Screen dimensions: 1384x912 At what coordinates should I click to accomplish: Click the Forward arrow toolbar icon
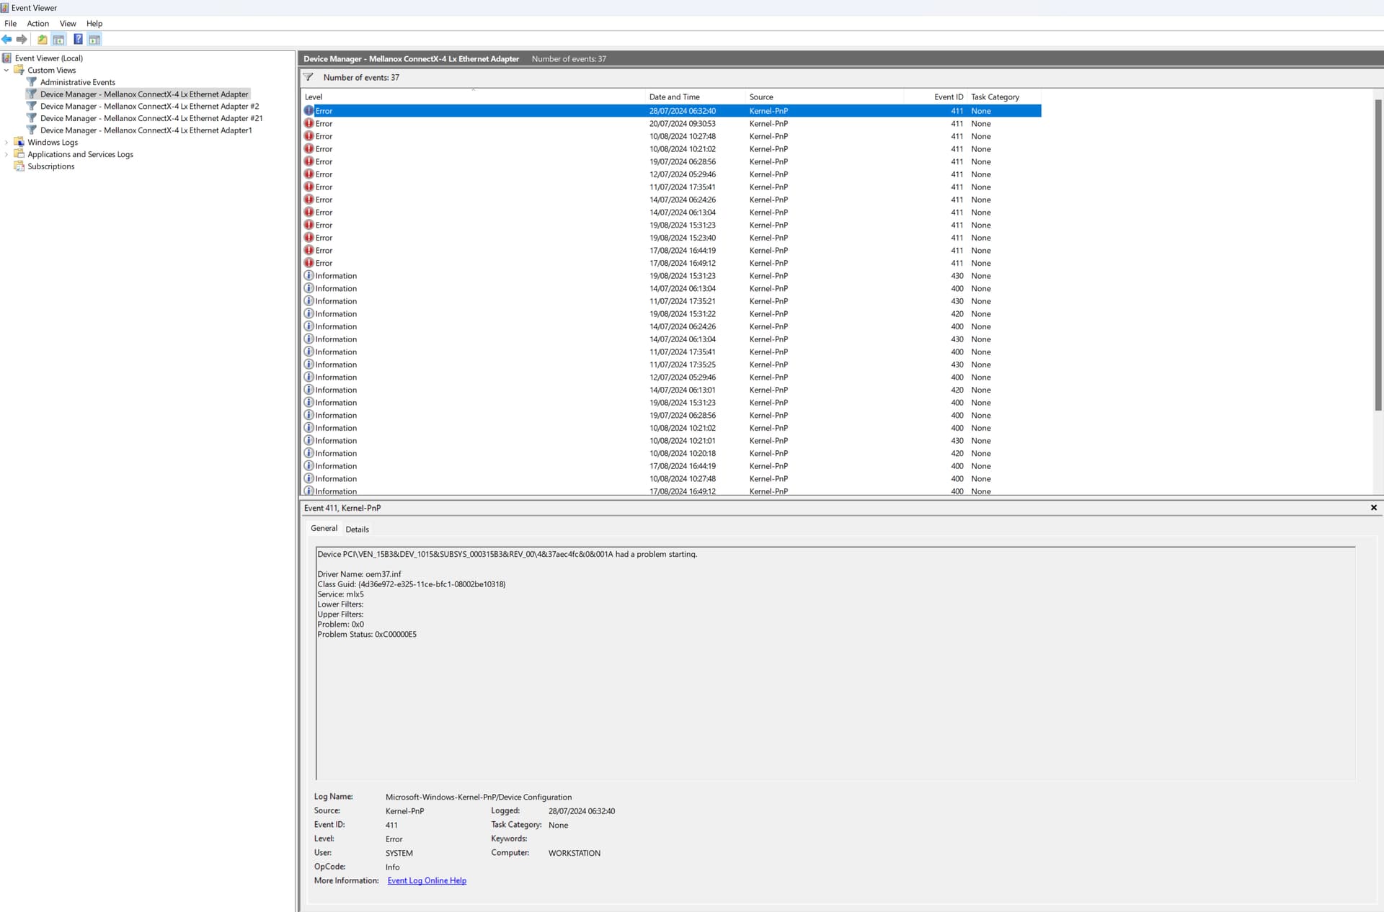point(22,40)
